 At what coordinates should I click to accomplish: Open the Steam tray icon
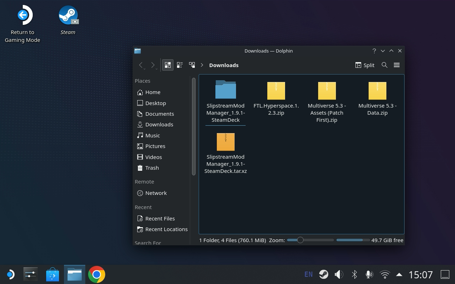(323, 274)
